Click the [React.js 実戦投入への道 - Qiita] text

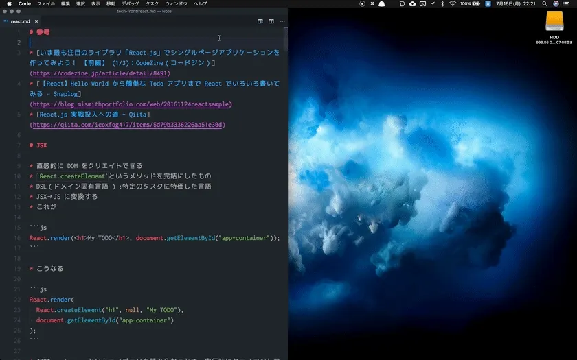click(x=93, y=115)
